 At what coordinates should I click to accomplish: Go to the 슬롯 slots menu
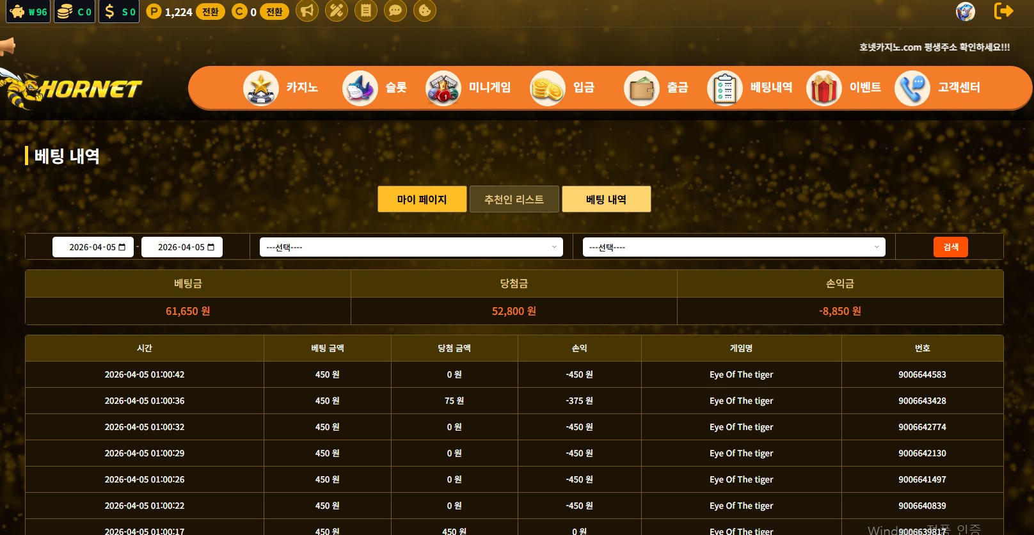pyautogui.click(x=375, y=88)
